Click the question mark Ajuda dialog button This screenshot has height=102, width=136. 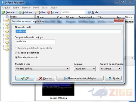click(113, 78)
